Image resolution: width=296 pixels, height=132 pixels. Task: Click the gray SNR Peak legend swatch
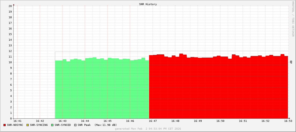[x=75, y=125]
